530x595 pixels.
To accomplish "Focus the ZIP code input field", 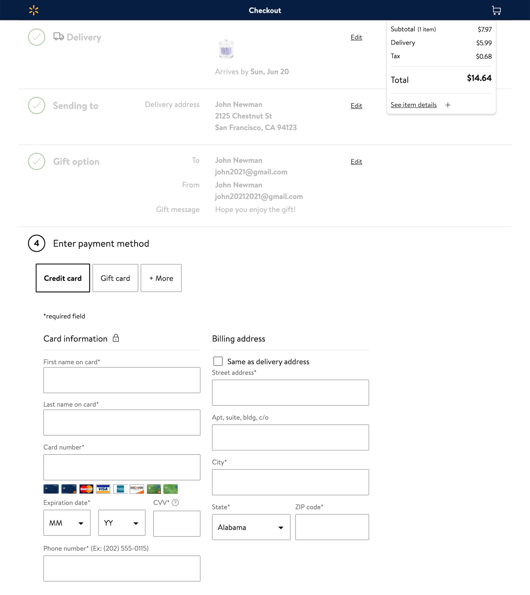I will 332,527.
